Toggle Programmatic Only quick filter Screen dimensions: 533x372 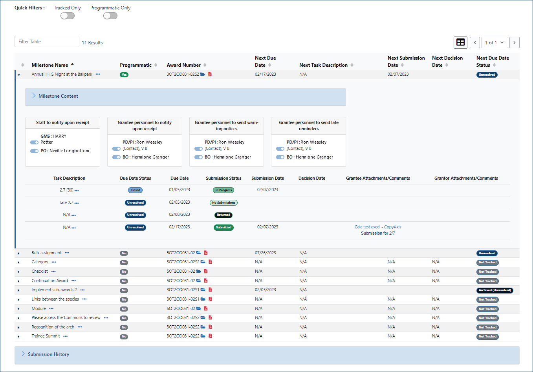point(110,16)
